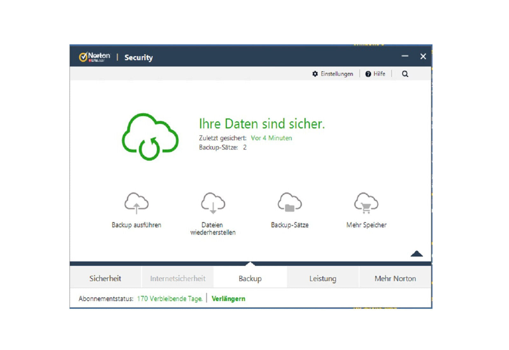Open Backup-Sätze via the cloud folder icon
Viewport: 509px width, 350px height.
pos(289,202)
